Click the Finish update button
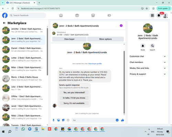172x137 pixels. click(164, 9)
